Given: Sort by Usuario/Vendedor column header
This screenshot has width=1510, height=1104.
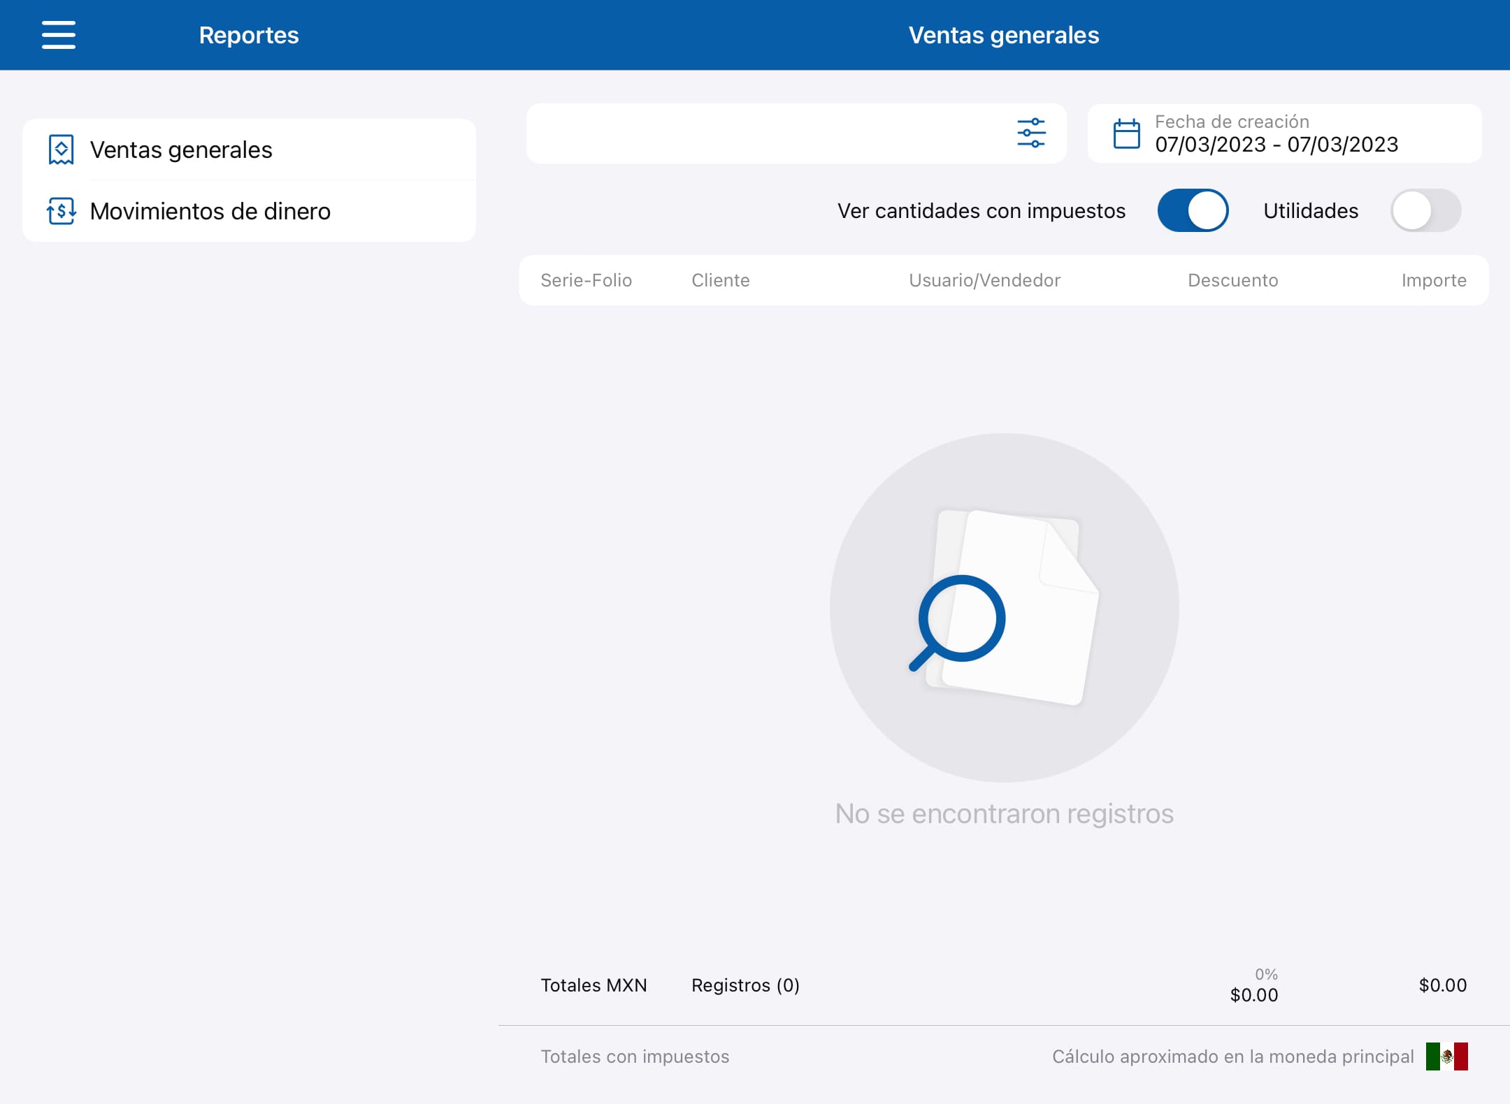Looking at the screenshot, I should 984,280.
